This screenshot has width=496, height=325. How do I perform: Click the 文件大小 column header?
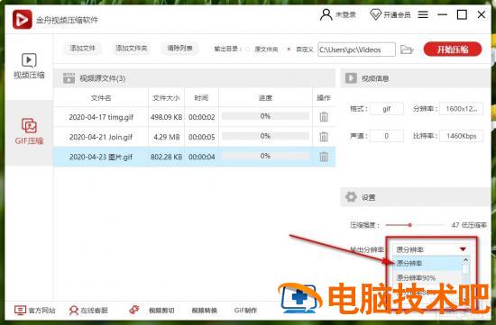pyautogui.click(x=166, y=98)
